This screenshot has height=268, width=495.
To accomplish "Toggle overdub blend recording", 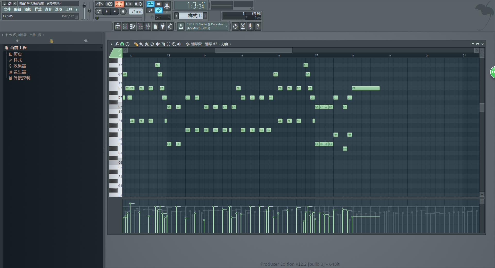I will click(x=129, y=4).
